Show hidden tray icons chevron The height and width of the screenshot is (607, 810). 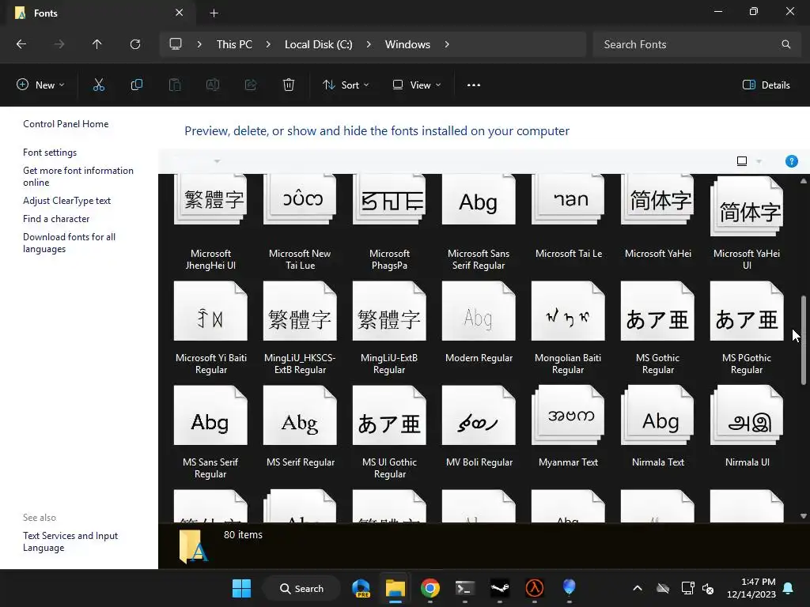tap(638, 588)
